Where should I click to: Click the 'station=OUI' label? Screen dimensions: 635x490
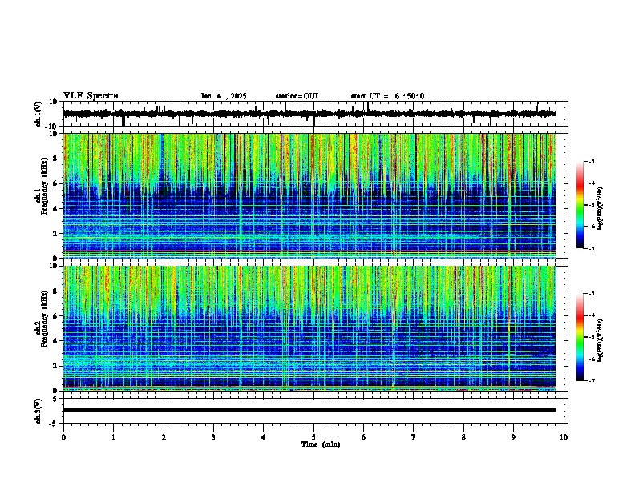coord(297,96)
